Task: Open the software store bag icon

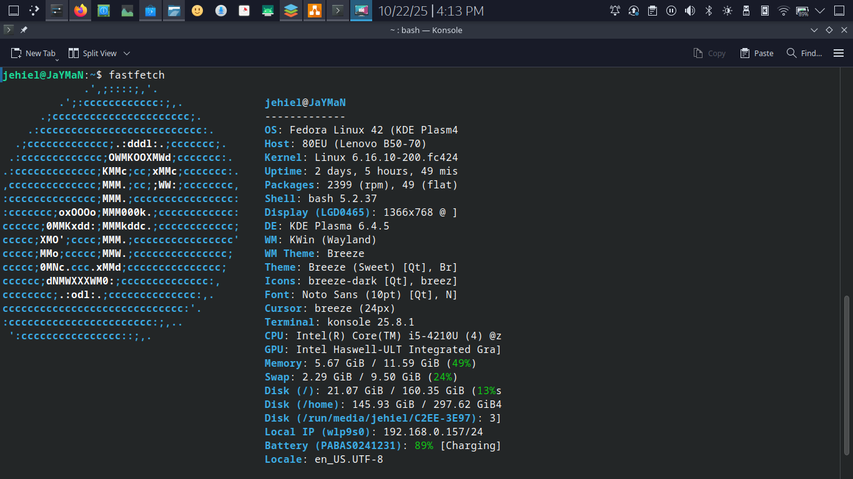Action: click(x=150, y=11)
